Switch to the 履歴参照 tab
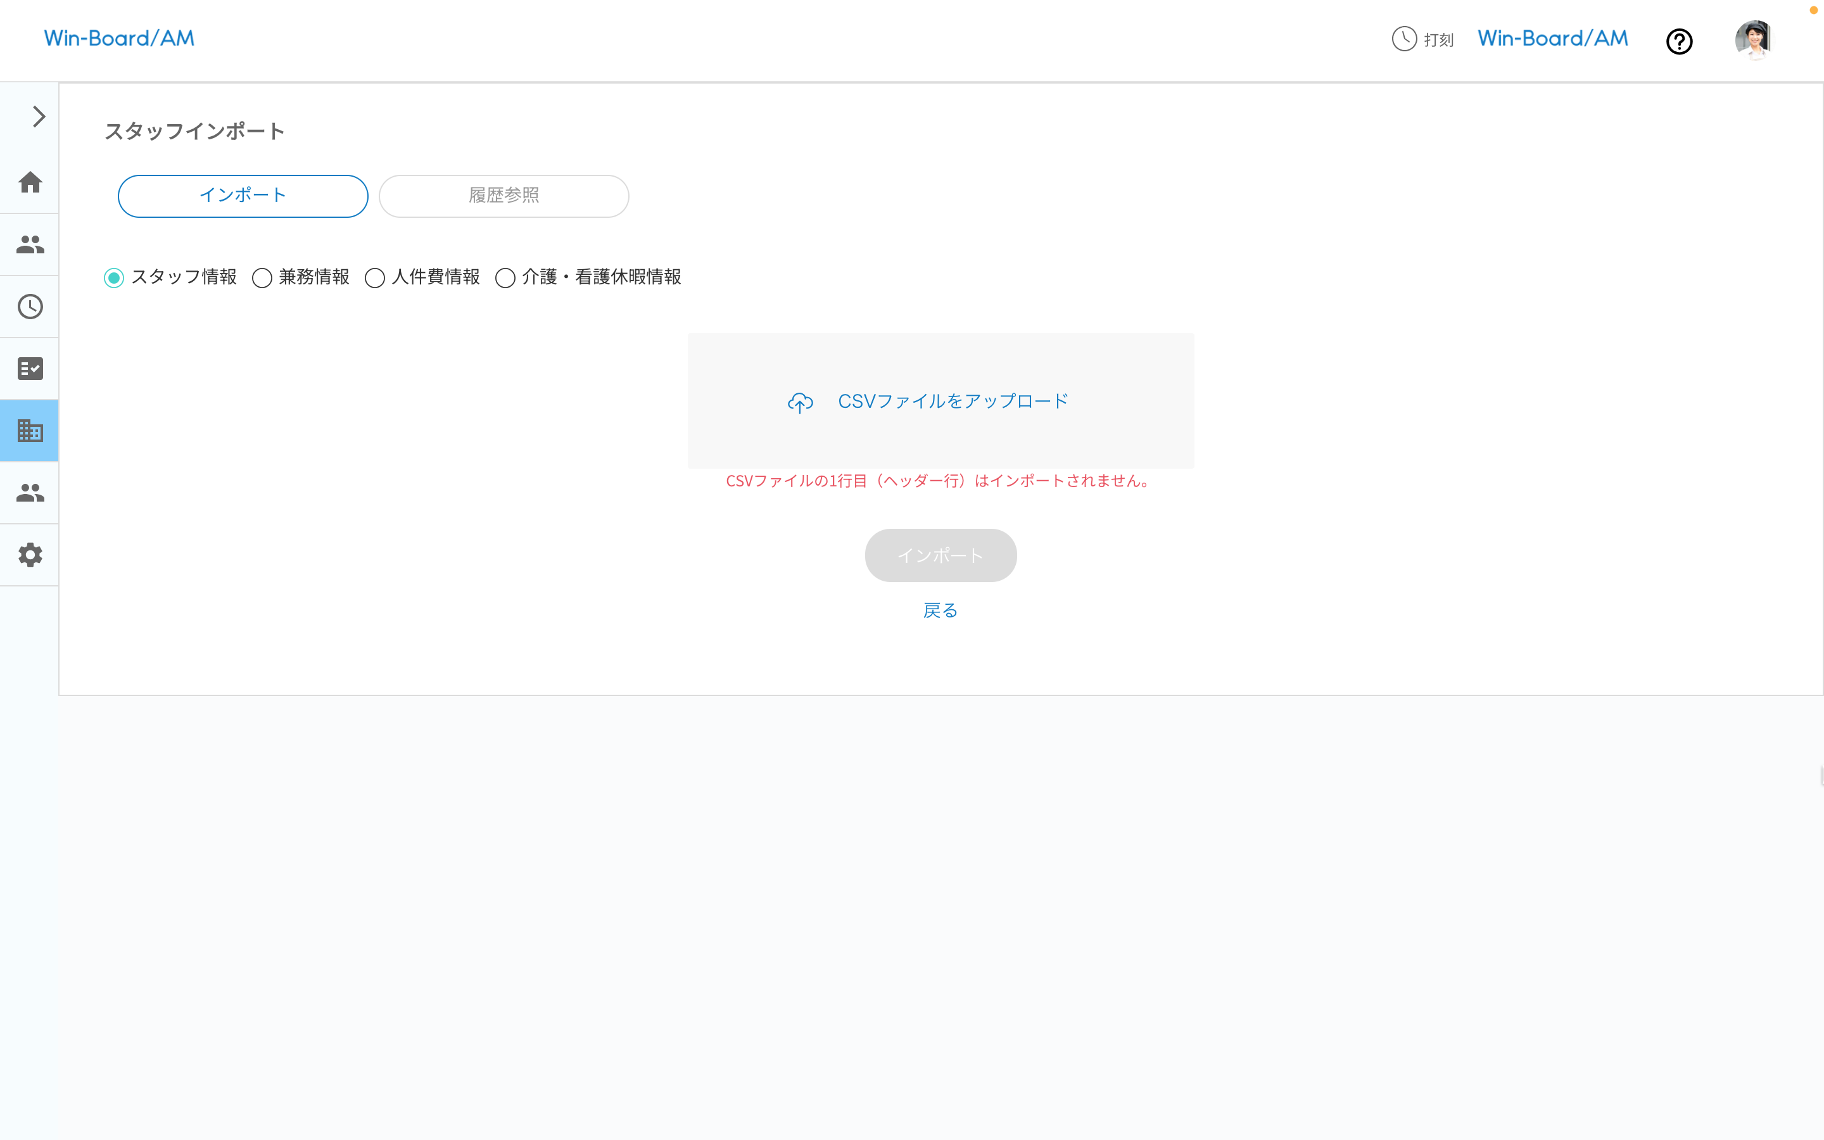Viewport: 1824px width, 1140px height. [503, 195]
